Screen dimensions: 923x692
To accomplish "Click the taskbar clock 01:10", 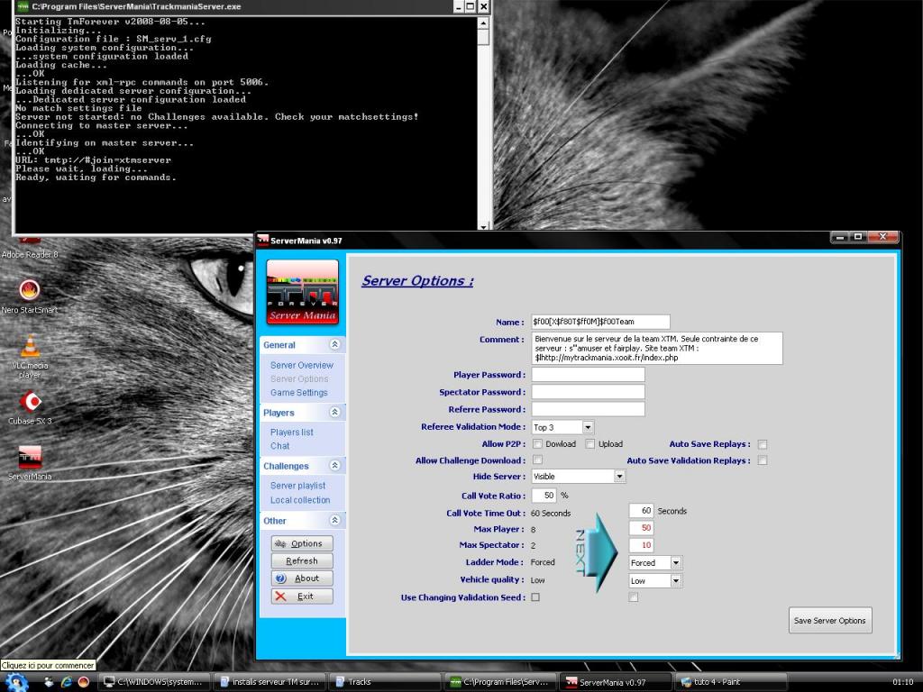I will (903, 683).
